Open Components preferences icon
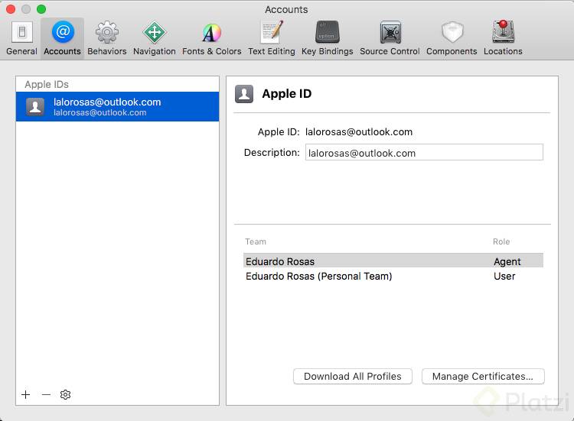The height and width of the screenshot is (421, 574). pos(452,32)
